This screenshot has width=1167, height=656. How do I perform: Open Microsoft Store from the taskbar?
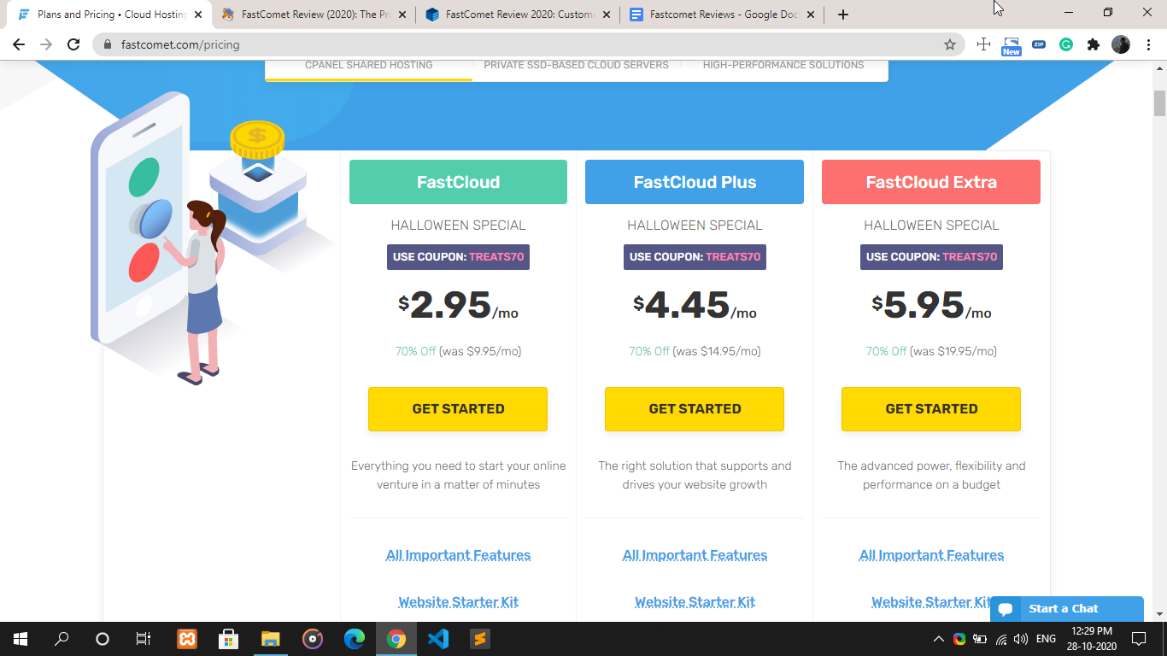pyautogui.click(x=229, y=638)
